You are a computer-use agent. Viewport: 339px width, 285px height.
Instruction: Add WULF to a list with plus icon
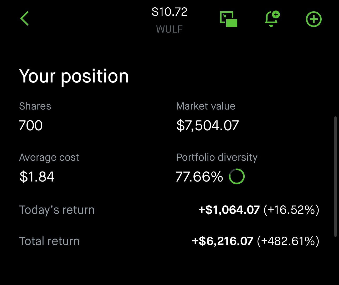pyautogui.click(x=314, y=19)
